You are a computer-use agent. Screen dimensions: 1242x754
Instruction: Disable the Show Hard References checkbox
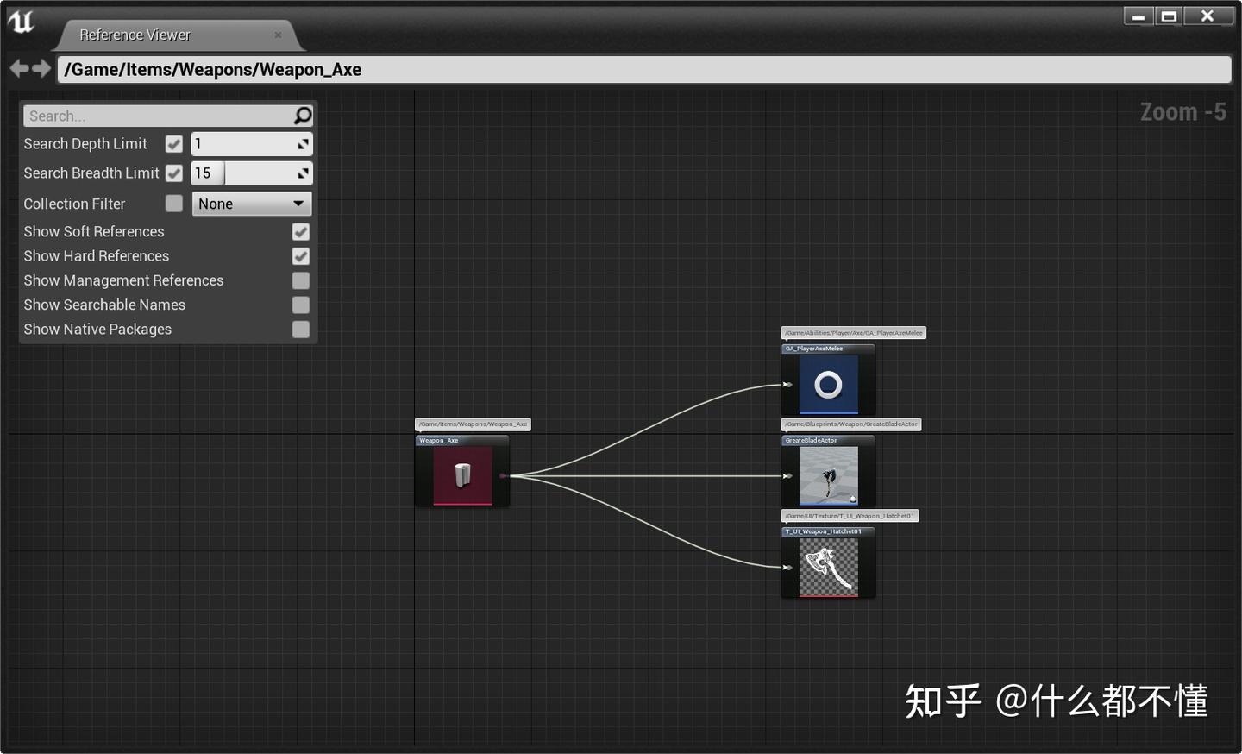coord(300,256)
